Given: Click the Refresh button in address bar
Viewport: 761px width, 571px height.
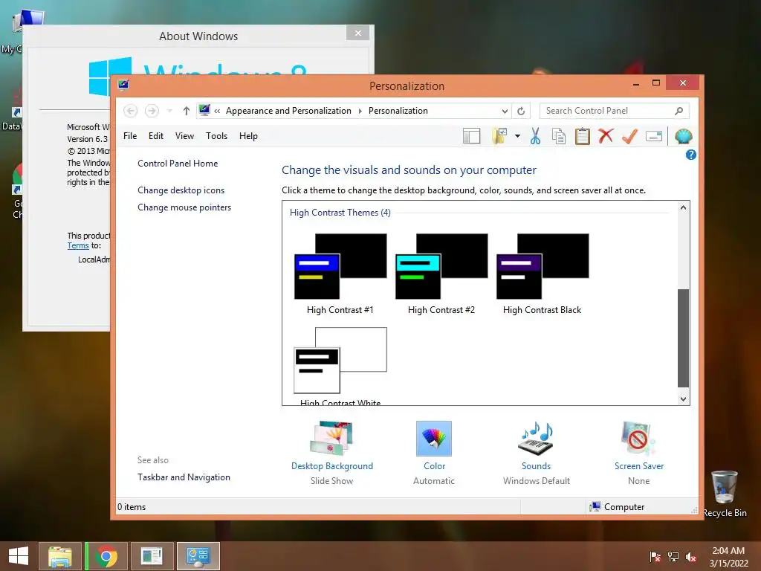Looking at the screenshot, I should tap(521, 111).
